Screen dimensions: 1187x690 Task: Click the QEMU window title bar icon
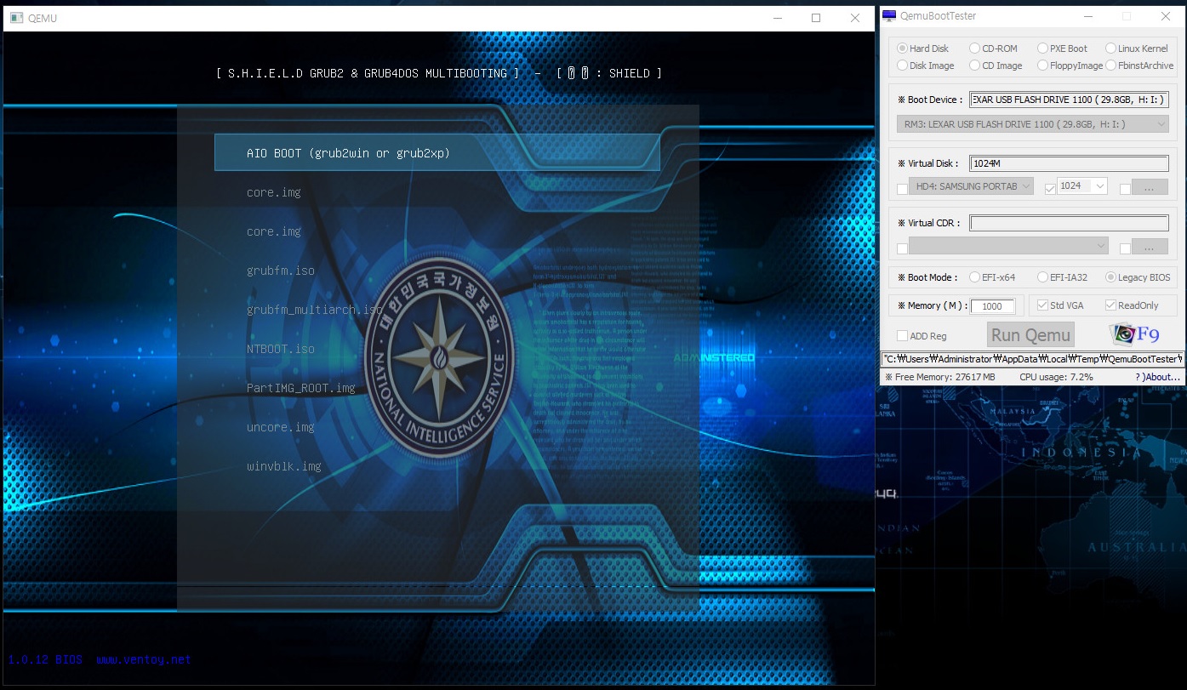15,18
